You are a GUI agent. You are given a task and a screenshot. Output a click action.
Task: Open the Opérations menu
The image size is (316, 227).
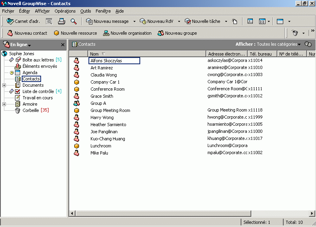point(65,11)
